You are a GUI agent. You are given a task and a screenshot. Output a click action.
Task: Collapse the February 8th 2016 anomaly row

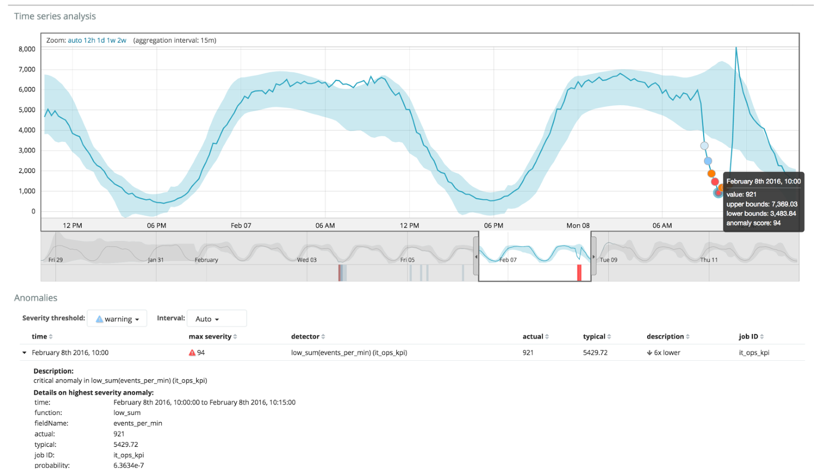[24, 353]
